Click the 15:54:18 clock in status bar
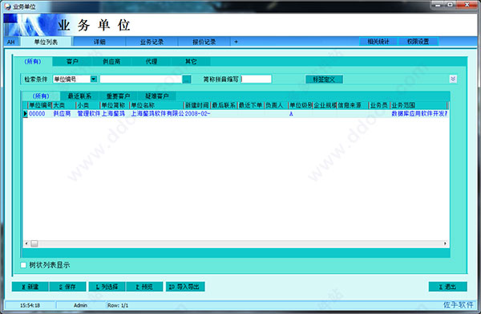Viewport: 481px width, 314px height. 30,305
